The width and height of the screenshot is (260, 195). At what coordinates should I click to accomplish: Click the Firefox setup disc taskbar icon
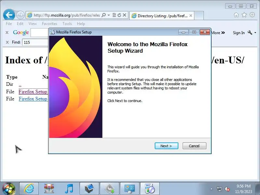[x=150, y=188]
